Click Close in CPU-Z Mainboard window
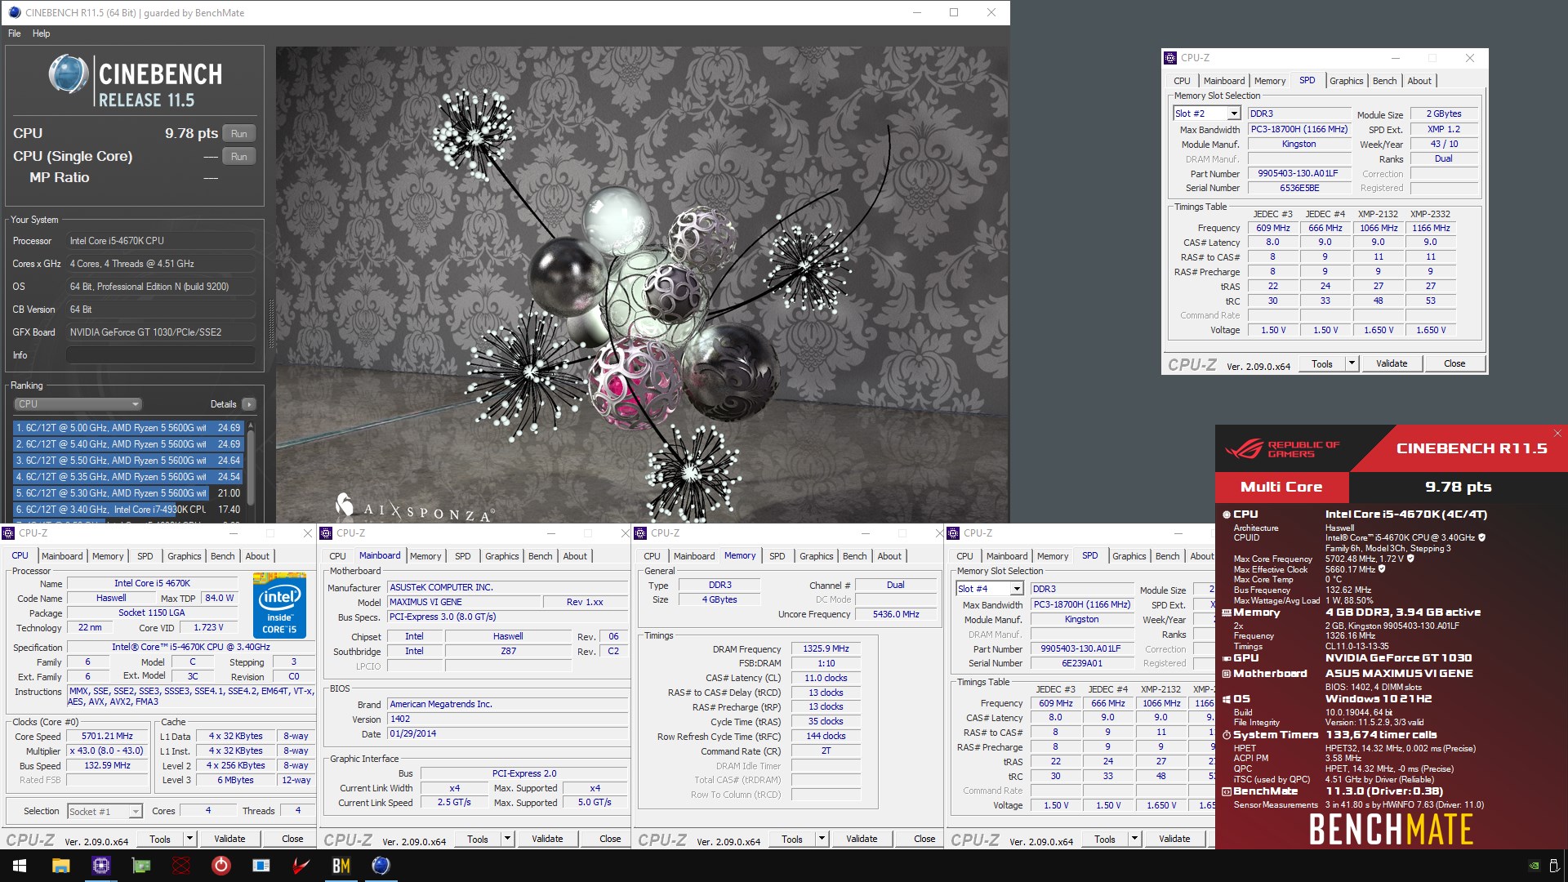 point(610,839)
